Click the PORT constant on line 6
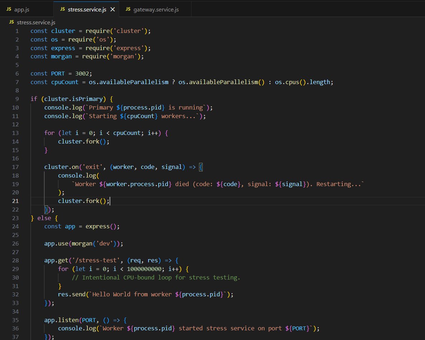The height and width of the screenshot is (340, 425). (58, 74)
